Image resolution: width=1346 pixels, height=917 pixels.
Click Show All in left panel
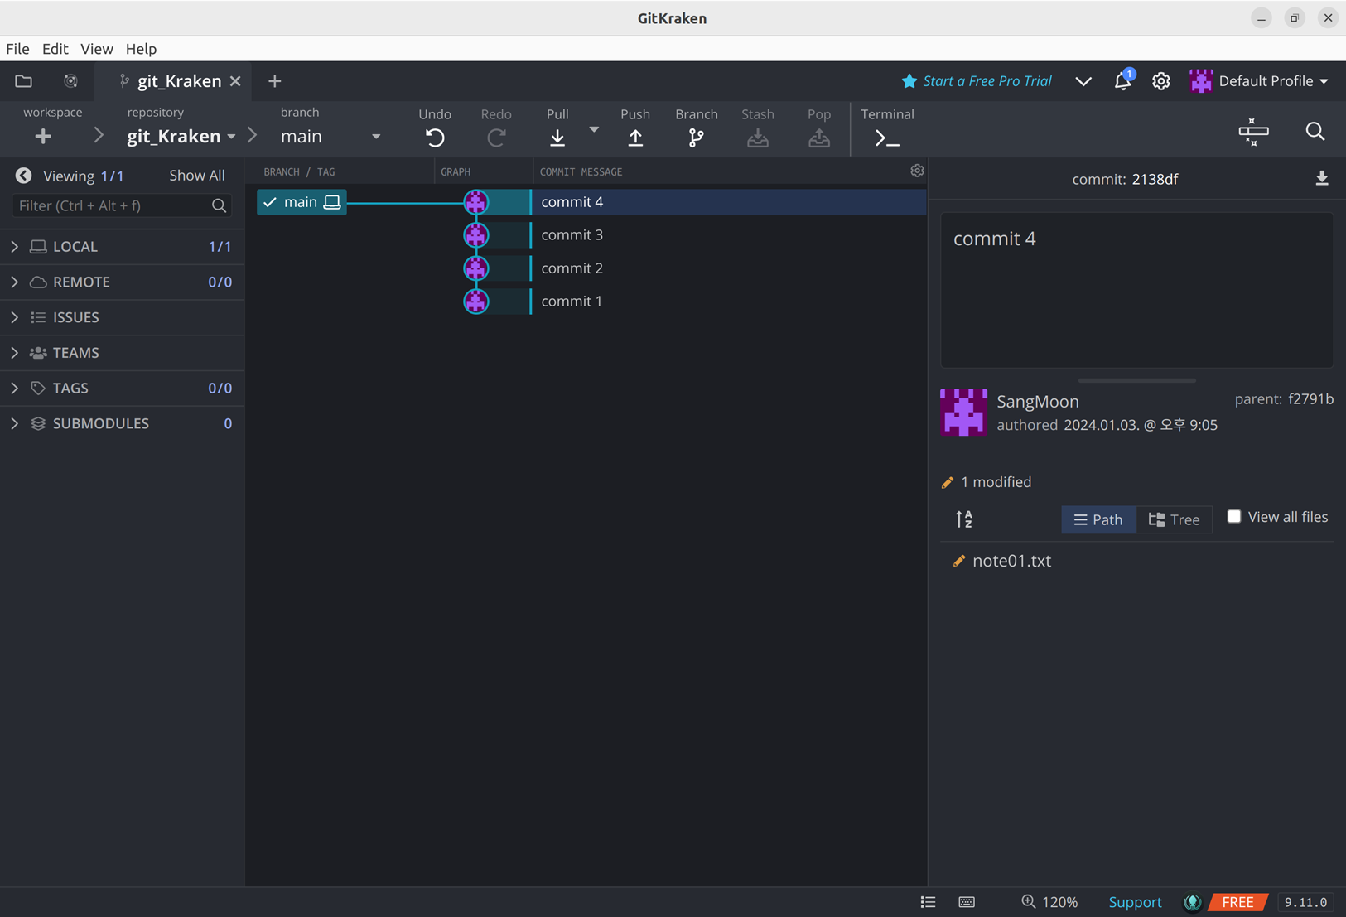point(197,176)
